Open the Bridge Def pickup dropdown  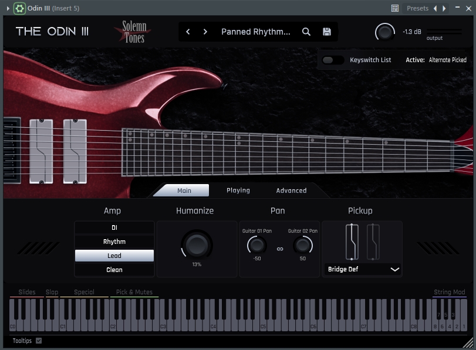(362, 270)
